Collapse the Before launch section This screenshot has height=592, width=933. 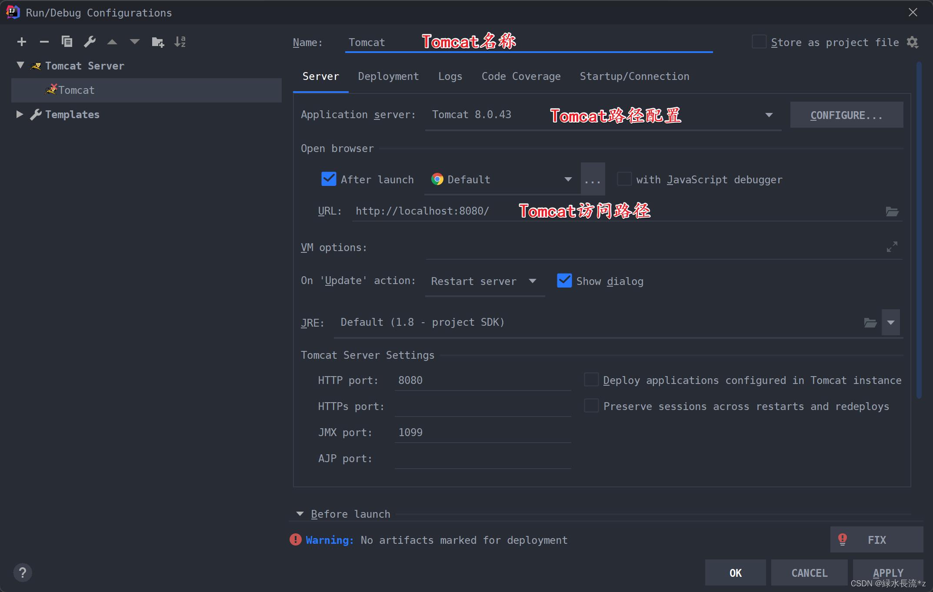click(300, 514)
